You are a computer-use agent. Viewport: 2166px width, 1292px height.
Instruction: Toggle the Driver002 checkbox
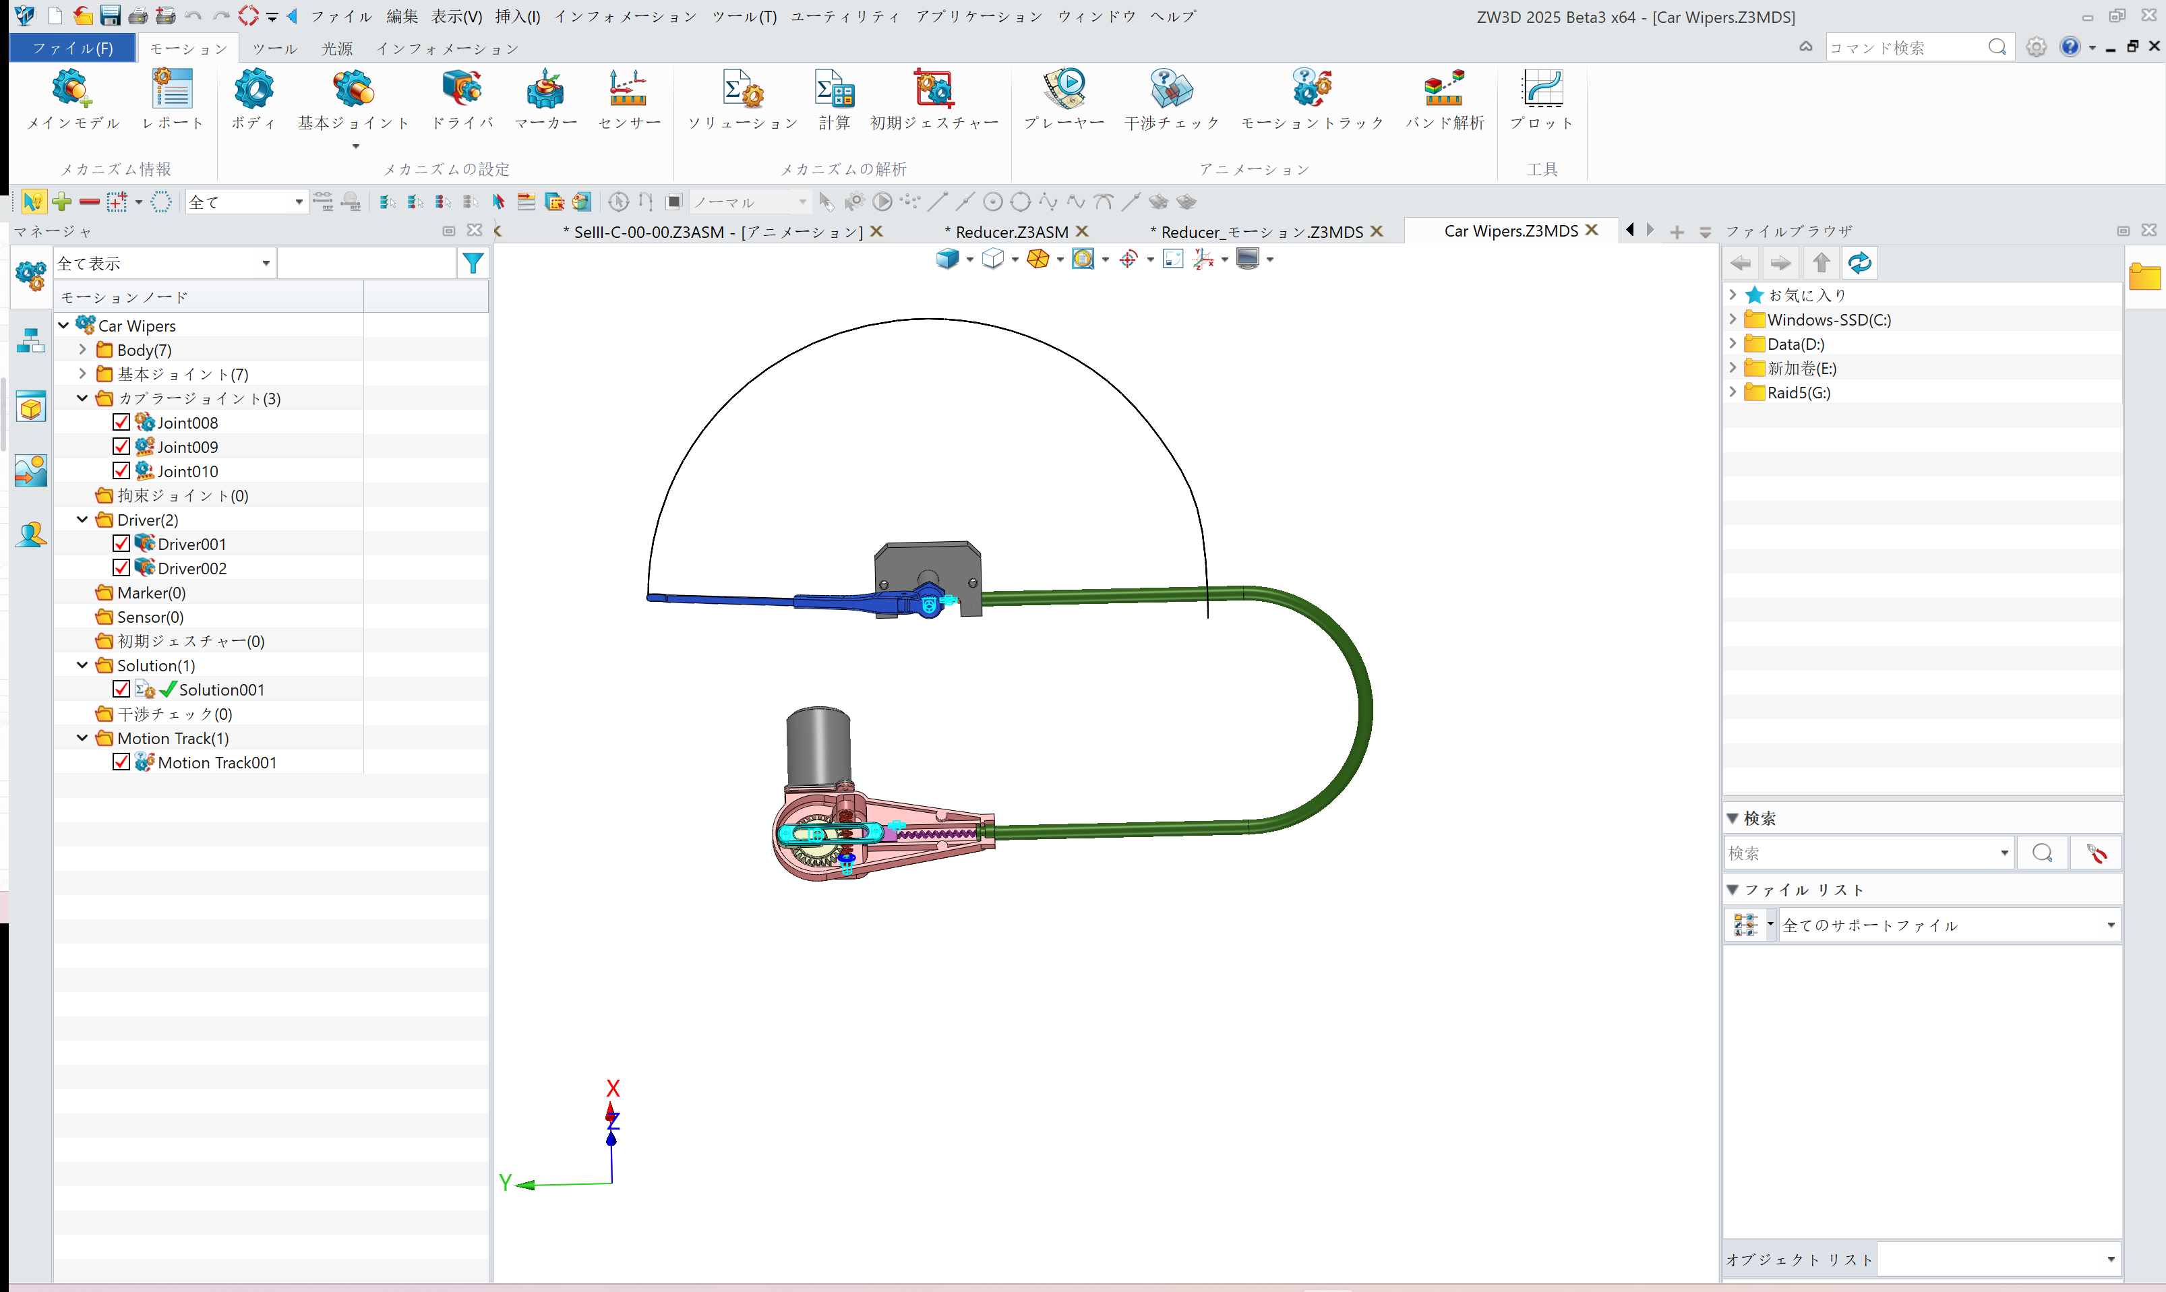click(x=121, y=567)
